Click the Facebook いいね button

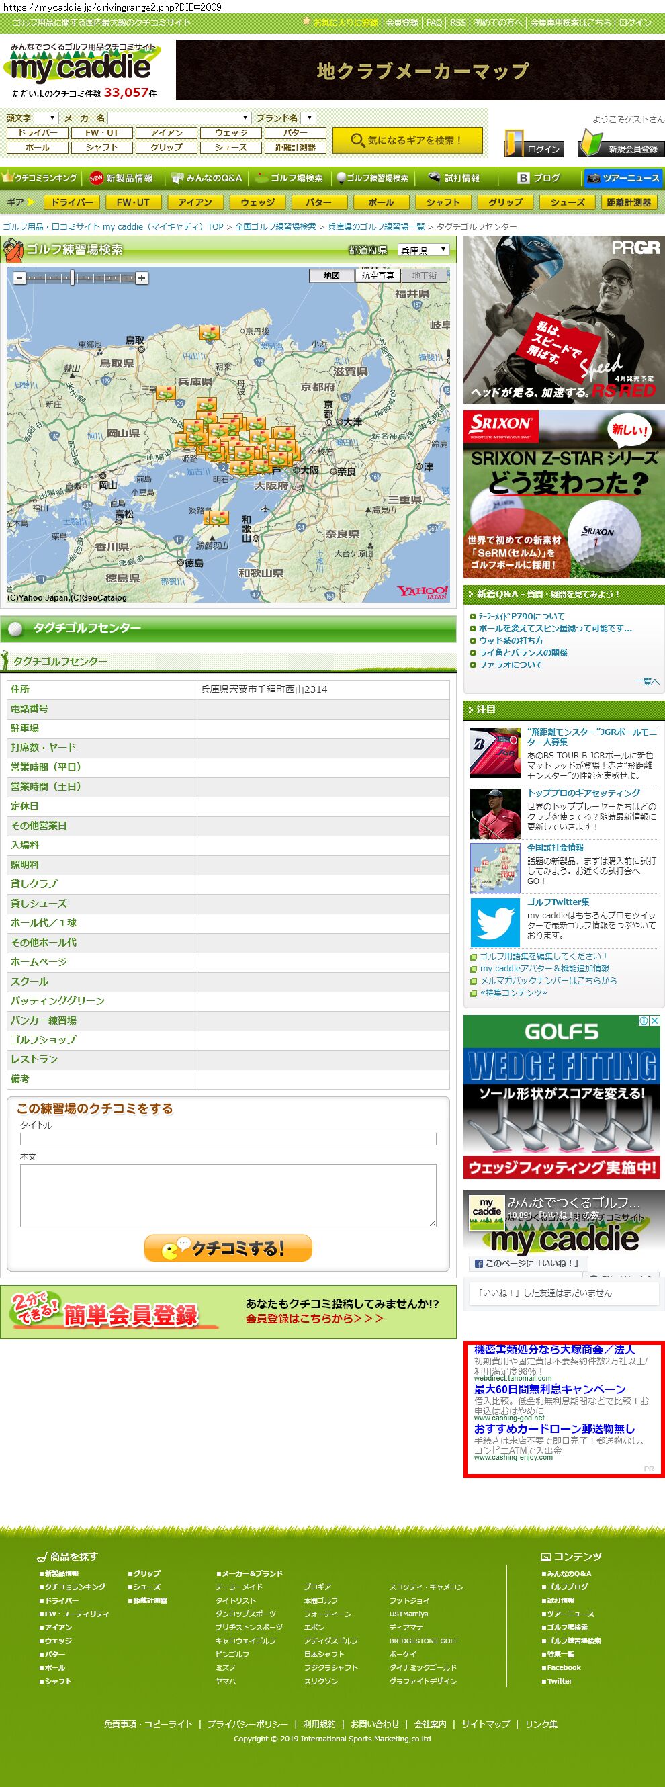tap(529, 1263)
